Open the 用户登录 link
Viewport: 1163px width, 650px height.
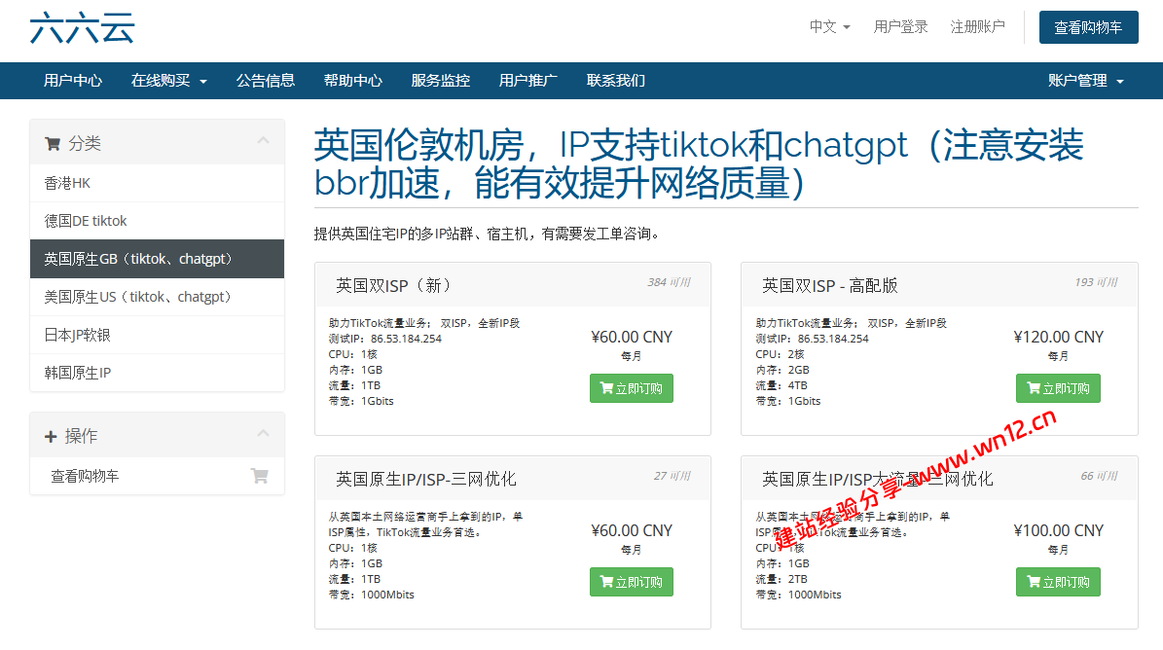click(x=900, y=27)
